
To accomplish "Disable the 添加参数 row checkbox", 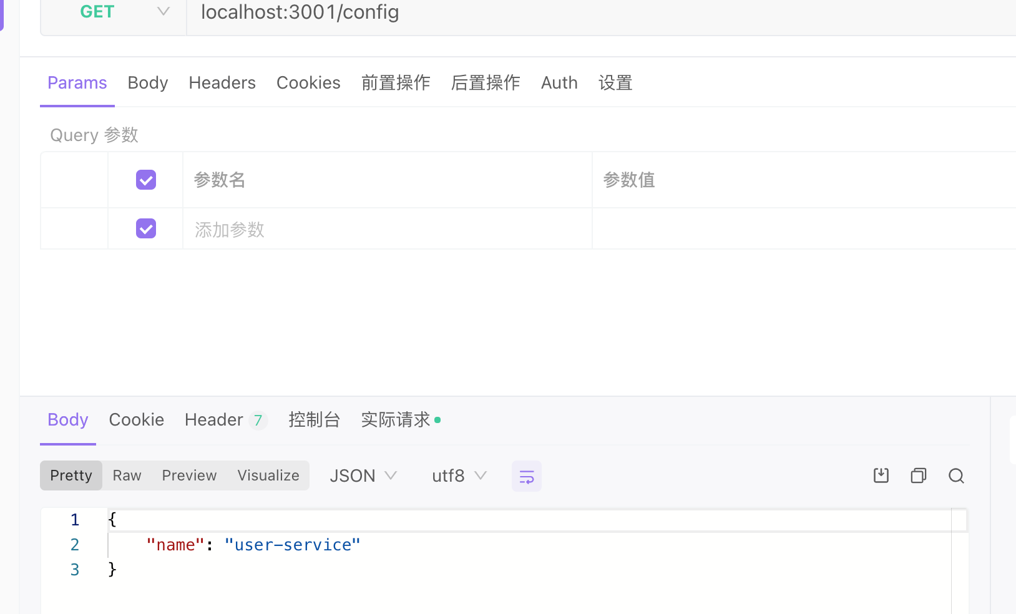I will [x=145, y=228].
